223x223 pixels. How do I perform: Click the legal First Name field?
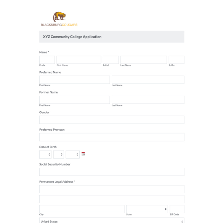click(79, 60)
